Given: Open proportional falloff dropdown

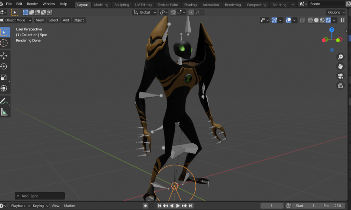Looking at the screenshot, I should coord(199,12).
